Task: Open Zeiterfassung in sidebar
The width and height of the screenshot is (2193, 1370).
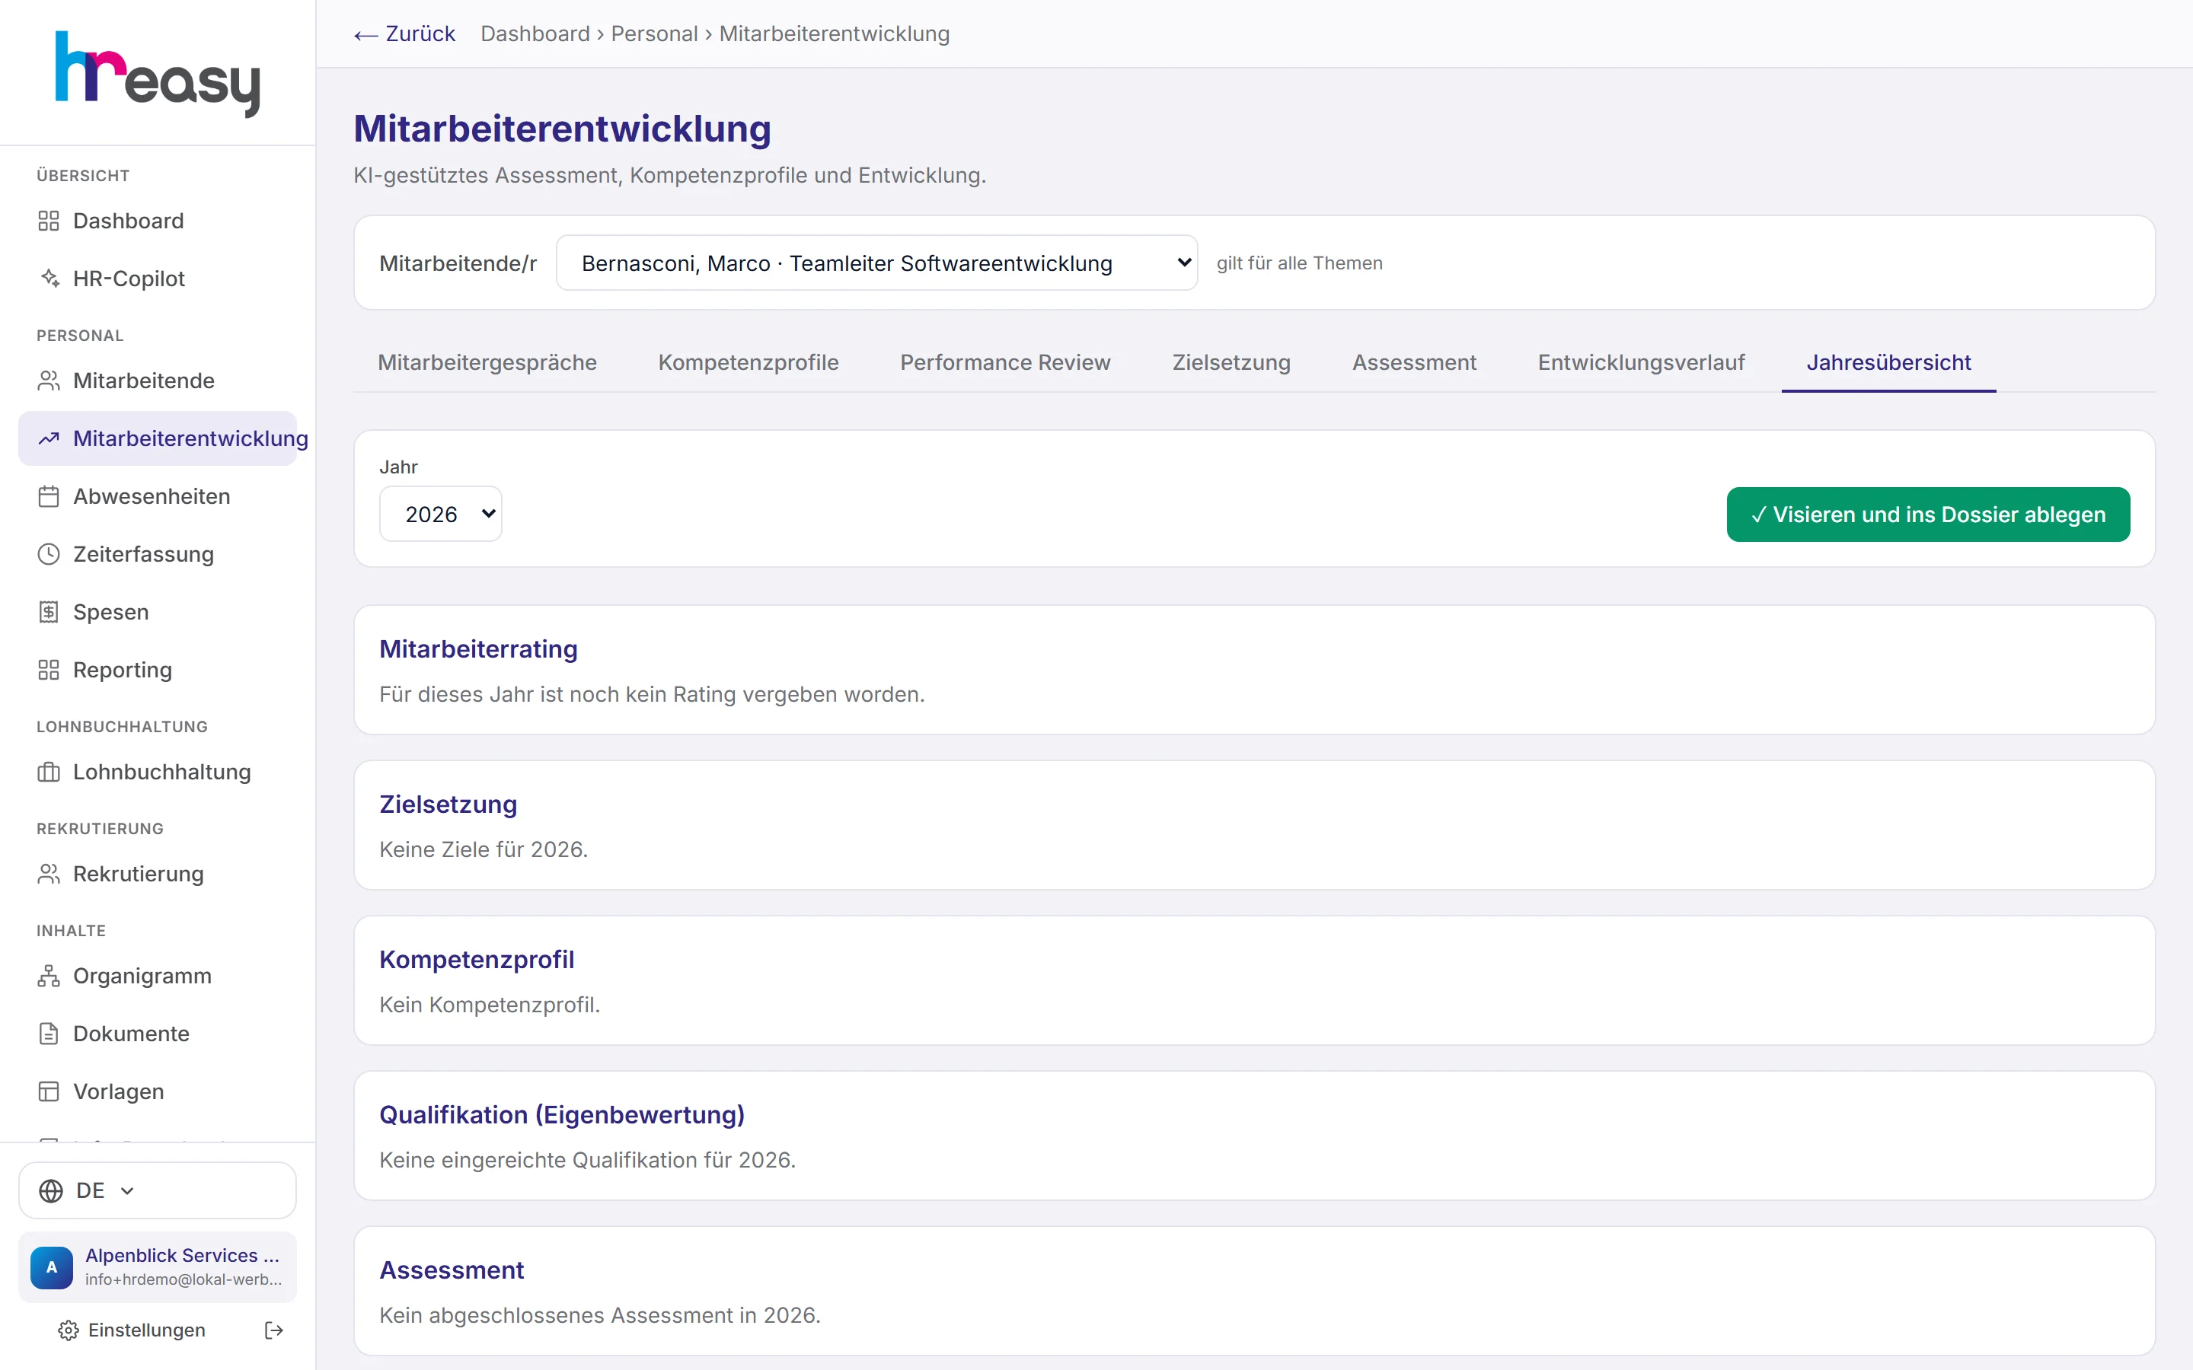Action: 158,555
